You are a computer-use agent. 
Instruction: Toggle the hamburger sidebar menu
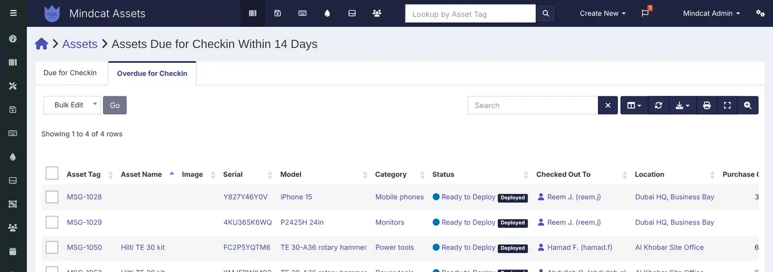coord(13,13)
